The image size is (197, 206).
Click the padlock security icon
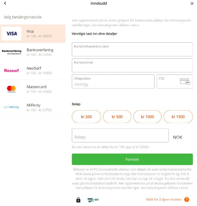[x=78, y=200]
